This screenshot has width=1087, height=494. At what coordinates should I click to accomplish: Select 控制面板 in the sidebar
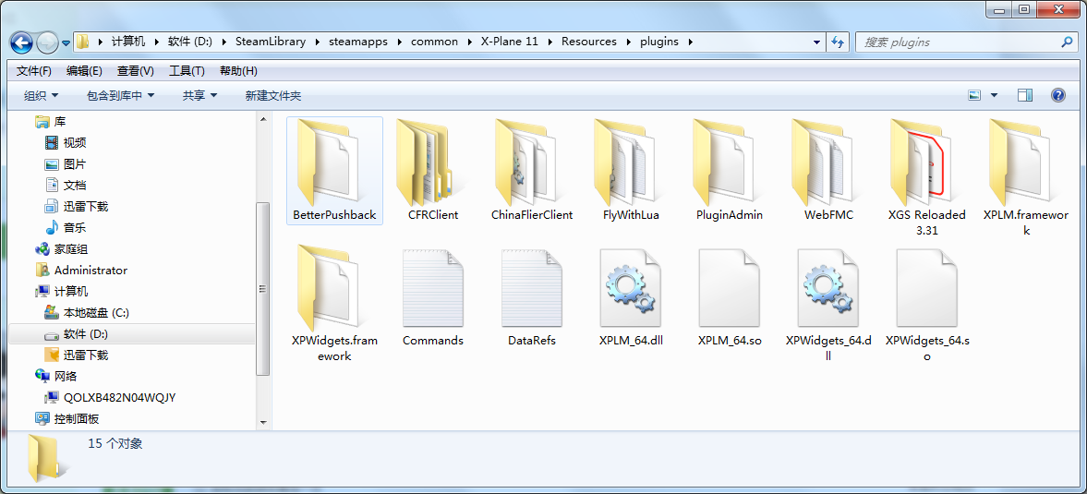tap(66, 419)
